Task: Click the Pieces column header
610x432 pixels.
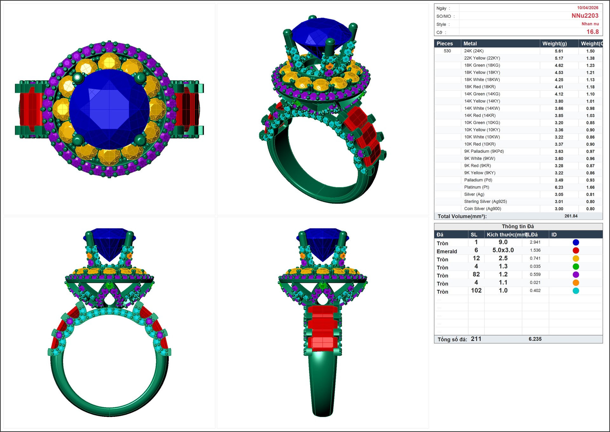Action: (444, 43)
